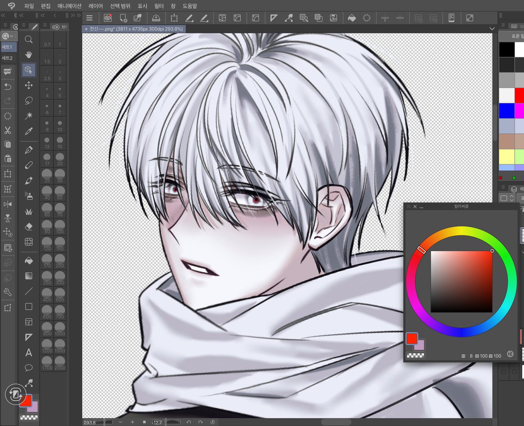
Task: Select the Gradient tool
Action: click(x=29, y=276)
